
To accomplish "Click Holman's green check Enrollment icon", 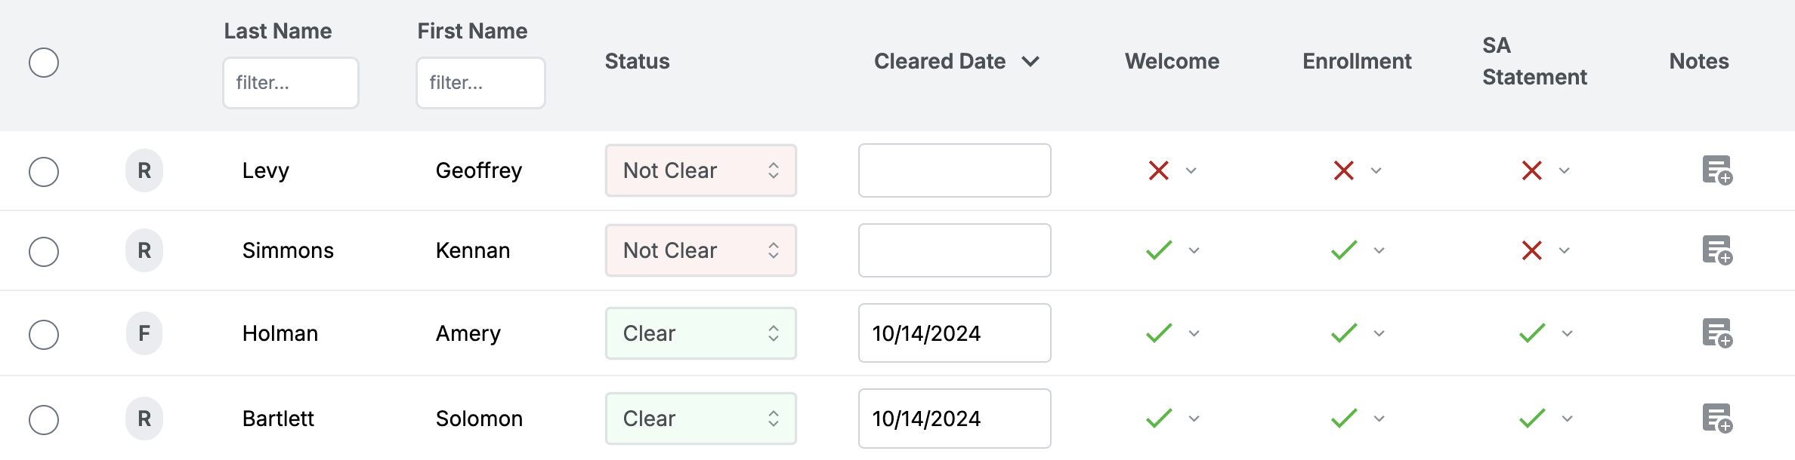I will coord(1344,333).
